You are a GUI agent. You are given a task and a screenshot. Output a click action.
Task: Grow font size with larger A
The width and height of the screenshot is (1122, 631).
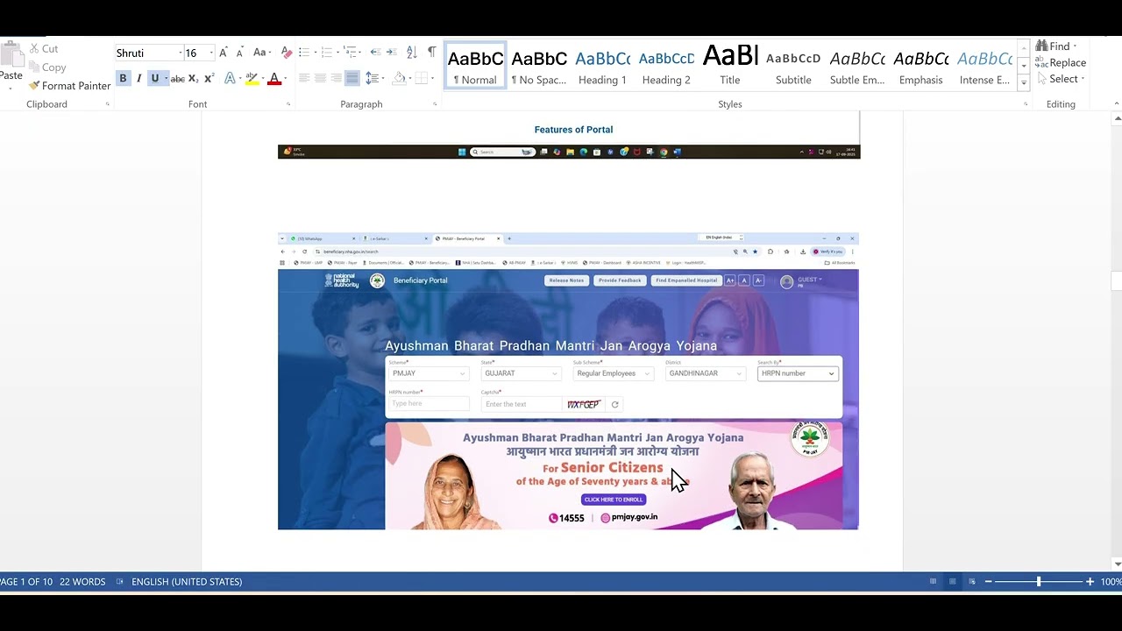pyautogui.click(x=224, y=53)
